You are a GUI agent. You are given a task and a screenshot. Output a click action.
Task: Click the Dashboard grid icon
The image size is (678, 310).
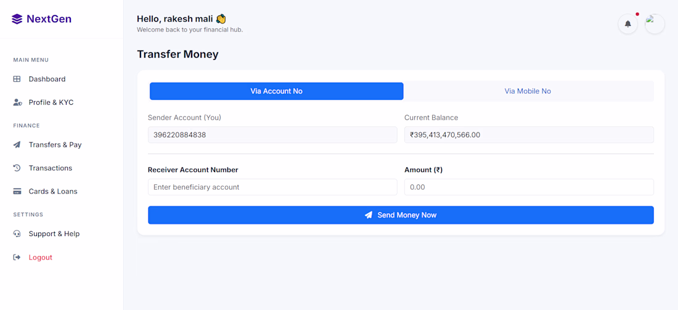[x=17, y=79]
